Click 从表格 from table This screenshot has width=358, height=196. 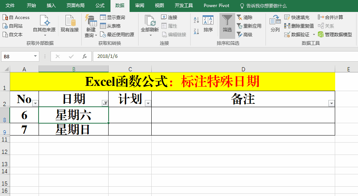point(110,26)
